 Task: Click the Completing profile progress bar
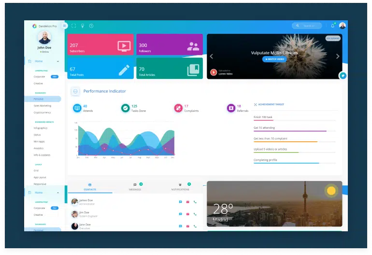pos(295,163)
